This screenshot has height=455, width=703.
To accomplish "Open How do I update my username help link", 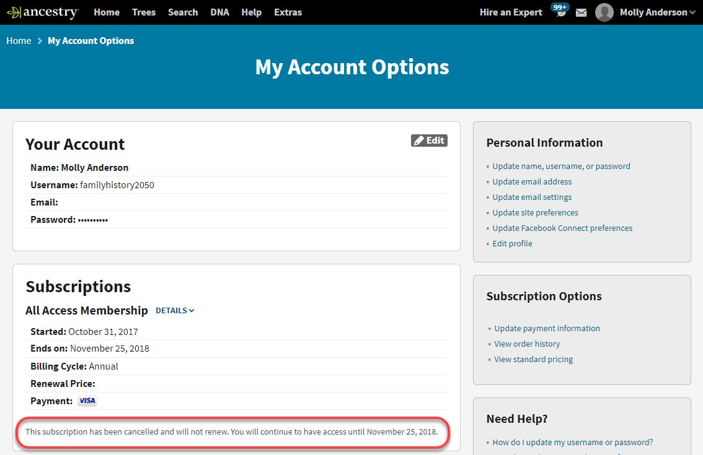I will (x=573, y=443).
